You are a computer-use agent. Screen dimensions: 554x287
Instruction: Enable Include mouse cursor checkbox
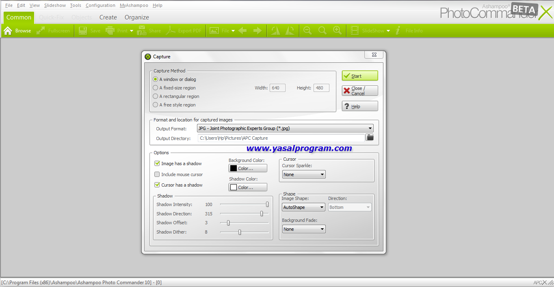(157, 174)
